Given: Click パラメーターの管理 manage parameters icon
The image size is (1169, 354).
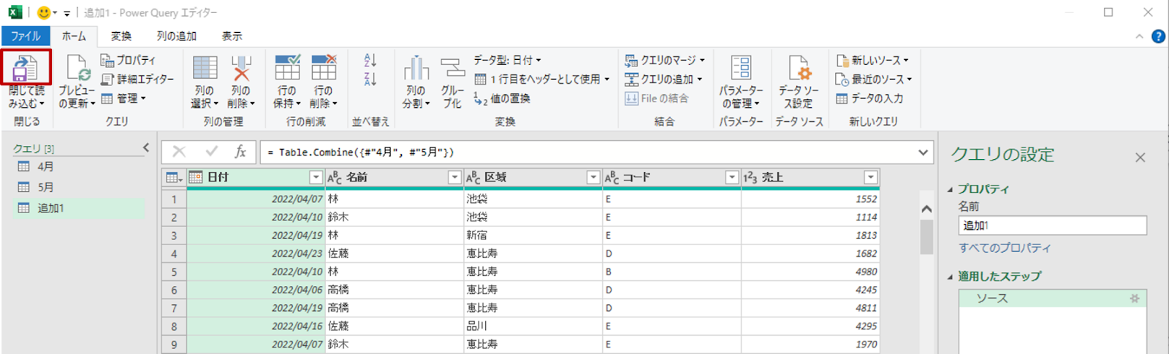Looking at the screenshot, I should (x=741, y=67).
